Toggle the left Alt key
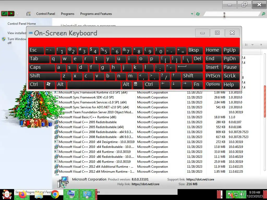 click(x=61, y=85)
